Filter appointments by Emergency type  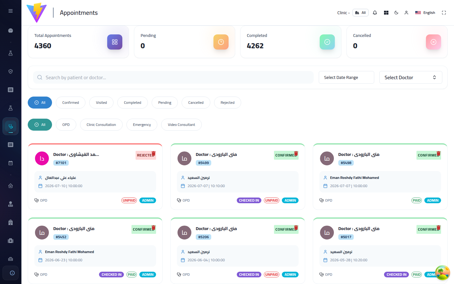coord(142,125)
